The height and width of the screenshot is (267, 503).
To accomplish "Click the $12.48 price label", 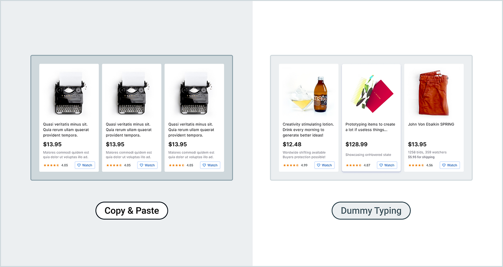I will click(x=292, y=144).
